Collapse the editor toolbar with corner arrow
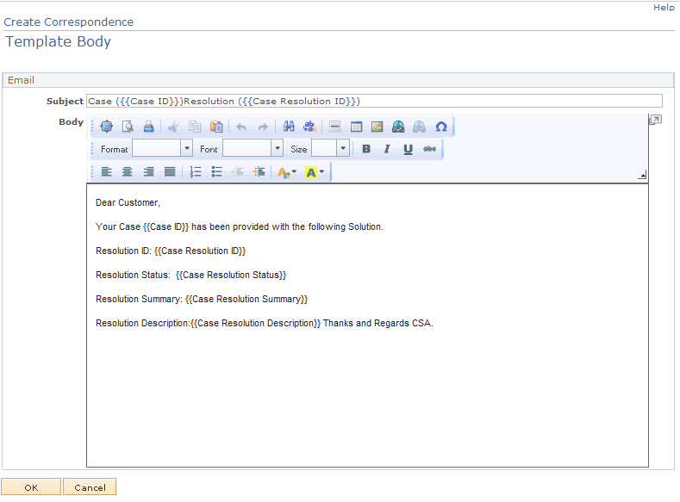Viewport: 680px width, 502px height. 642,175
